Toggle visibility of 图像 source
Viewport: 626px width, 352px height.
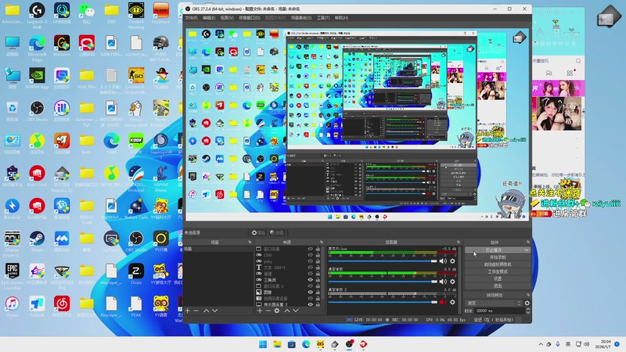(310, 292)
